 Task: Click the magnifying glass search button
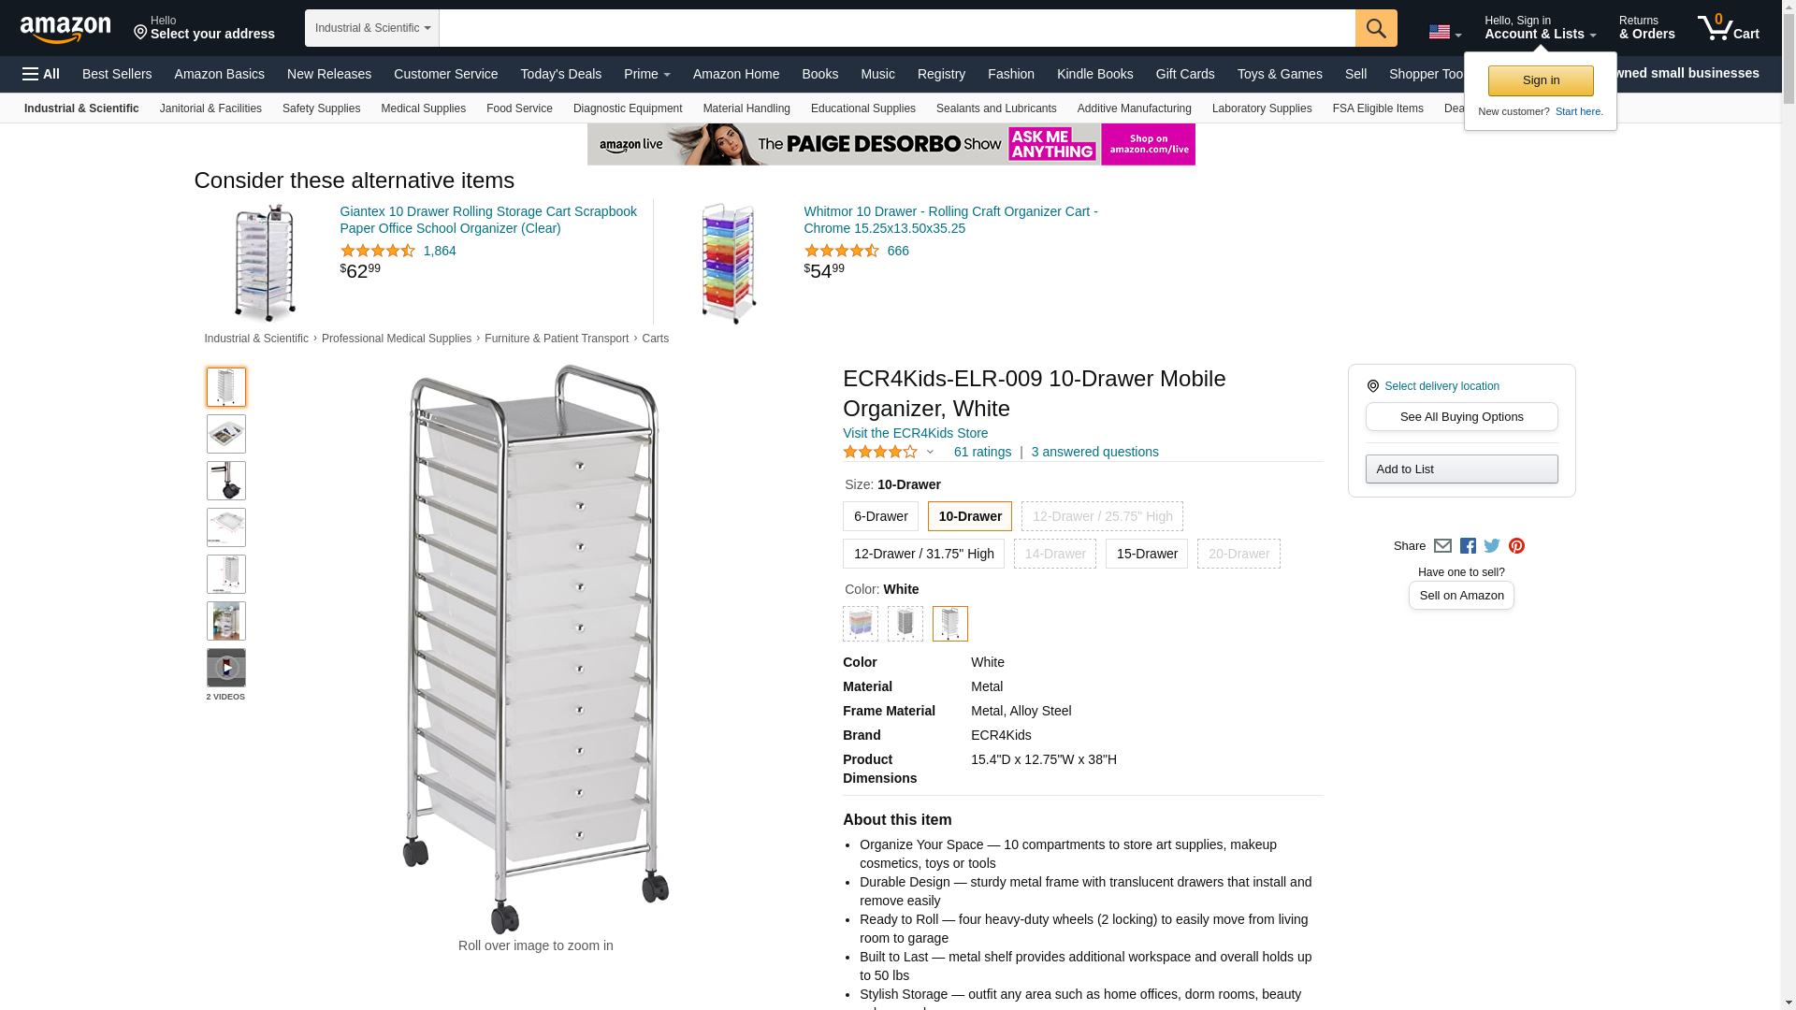[1375, 28]
